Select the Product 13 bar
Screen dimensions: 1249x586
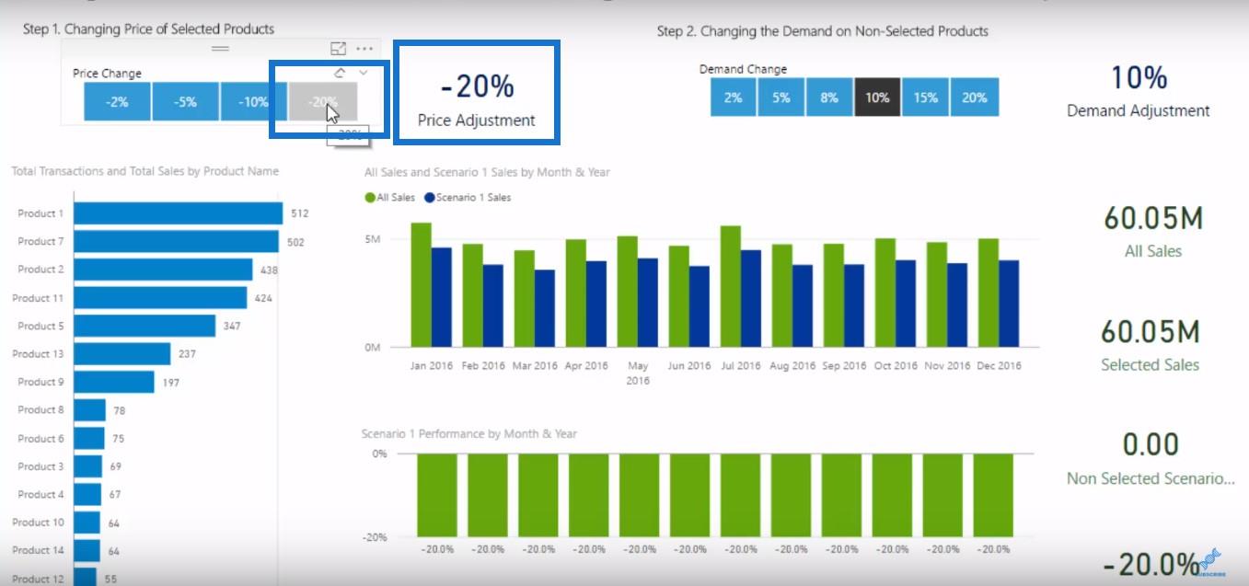tap(121, 354)
